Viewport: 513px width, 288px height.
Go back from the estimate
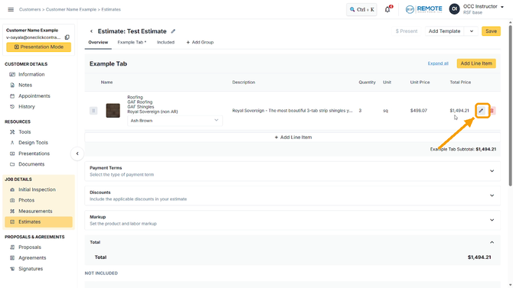91,31
